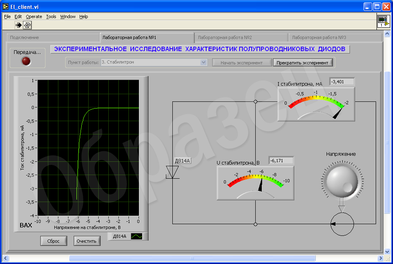Switch to the Подключение tab
This screenshot has width=393, height=264.
[x=53, y=37]
